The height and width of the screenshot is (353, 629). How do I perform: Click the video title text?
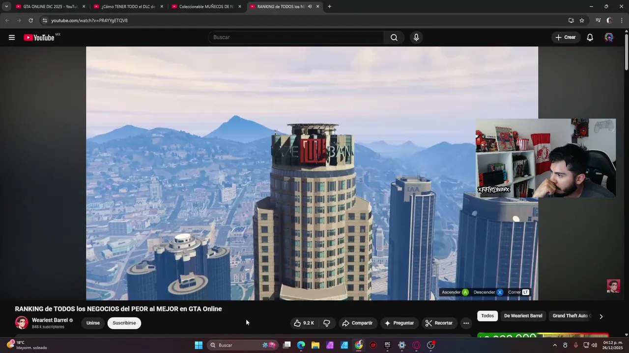118,309
